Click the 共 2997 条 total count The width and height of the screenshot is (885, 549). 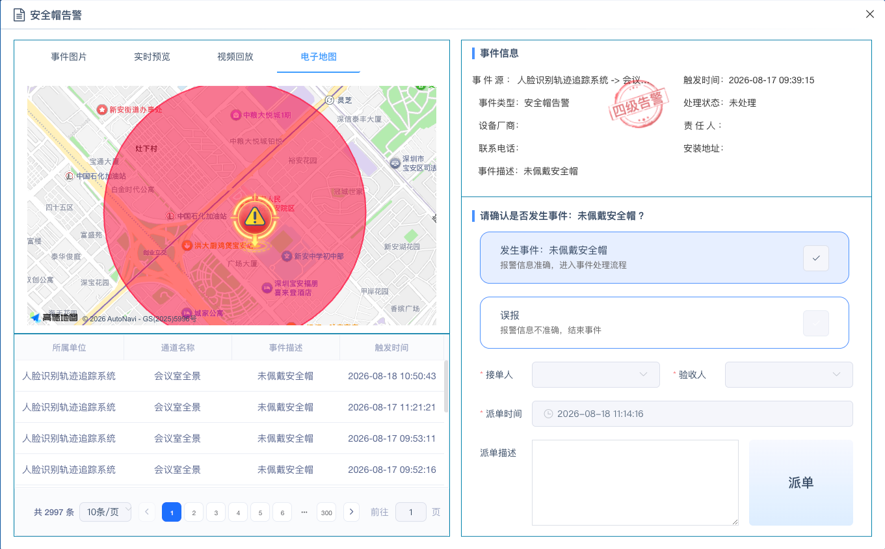[x=54, y=512]
